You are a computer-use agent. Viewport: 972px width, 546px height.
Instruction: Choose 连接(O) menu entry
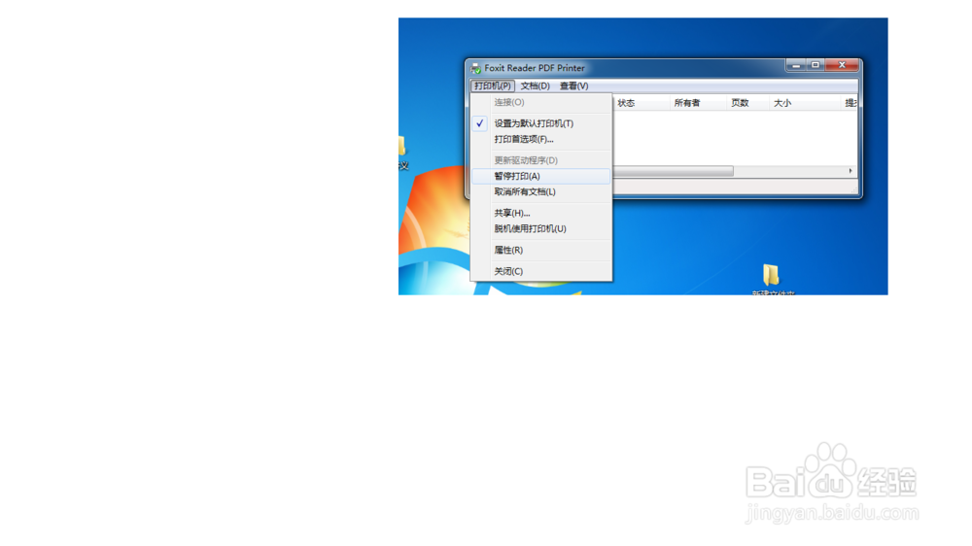coord(541,102)
